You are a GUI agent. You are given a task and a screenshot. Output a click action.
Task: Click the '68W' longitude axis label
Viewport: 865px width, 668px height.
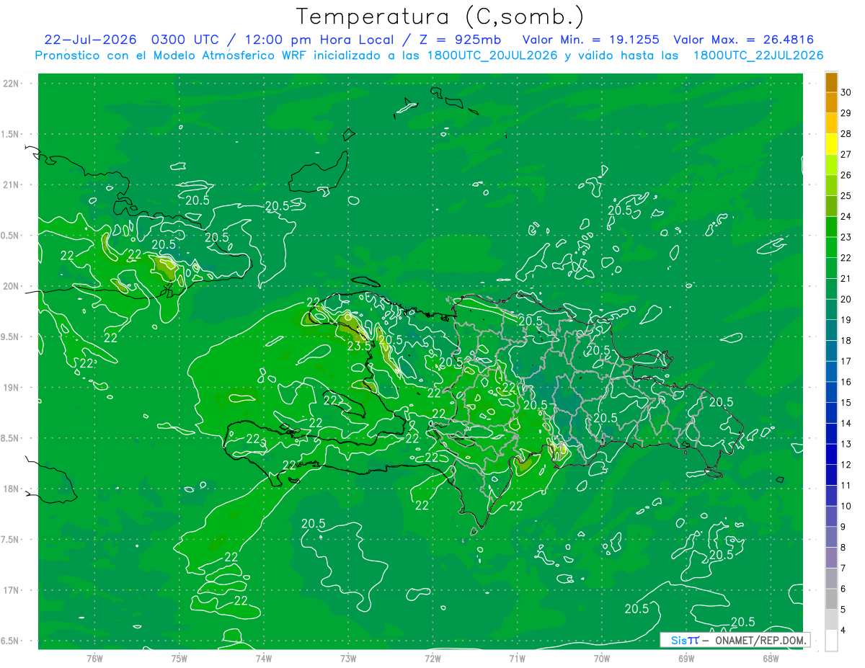coord(771,658)
